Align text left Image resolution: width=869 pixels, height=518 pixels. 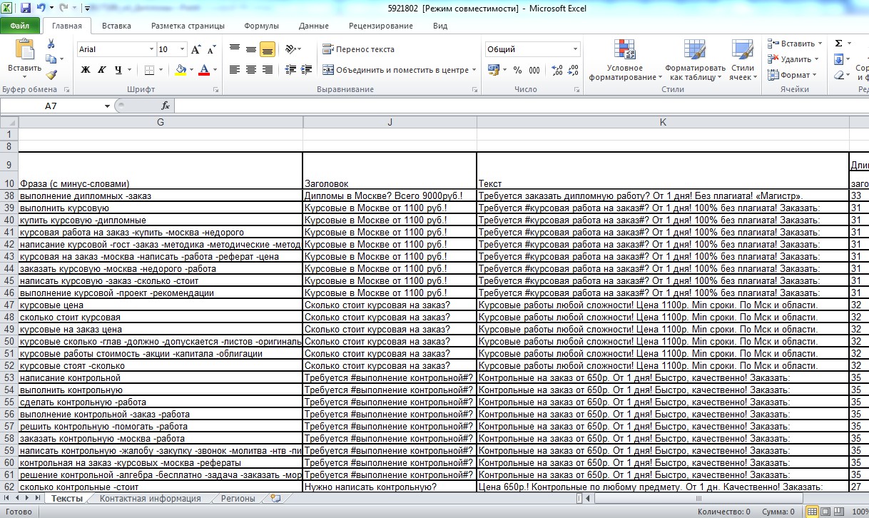pyautogui.click(x=235, y=70)
